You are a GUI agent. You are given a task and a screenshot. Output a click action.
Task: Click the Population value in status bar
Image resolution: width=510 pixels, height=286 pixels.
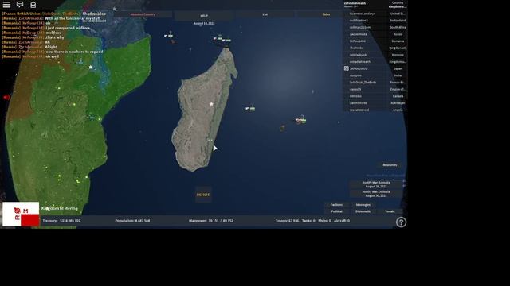[132, 221]
